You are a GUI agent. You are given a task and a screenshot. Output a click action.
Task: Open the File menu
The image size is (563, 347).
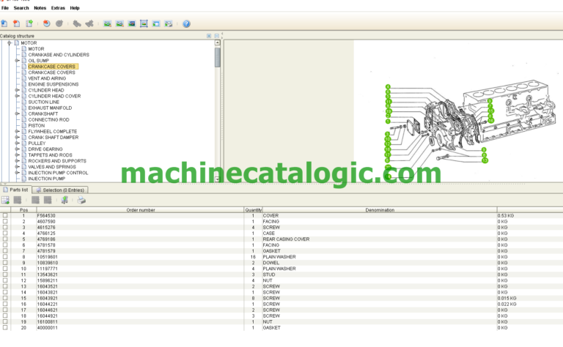(5, 8)
